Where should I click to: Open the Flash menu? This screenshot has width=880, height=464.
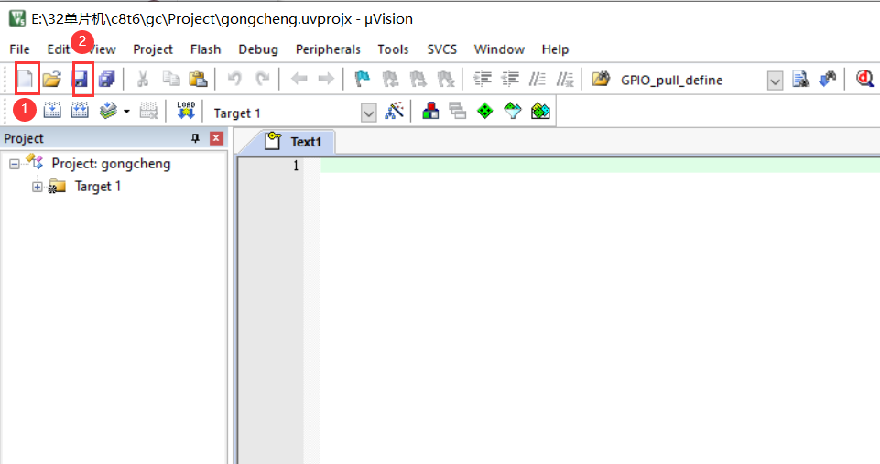(x=205, y=49)
